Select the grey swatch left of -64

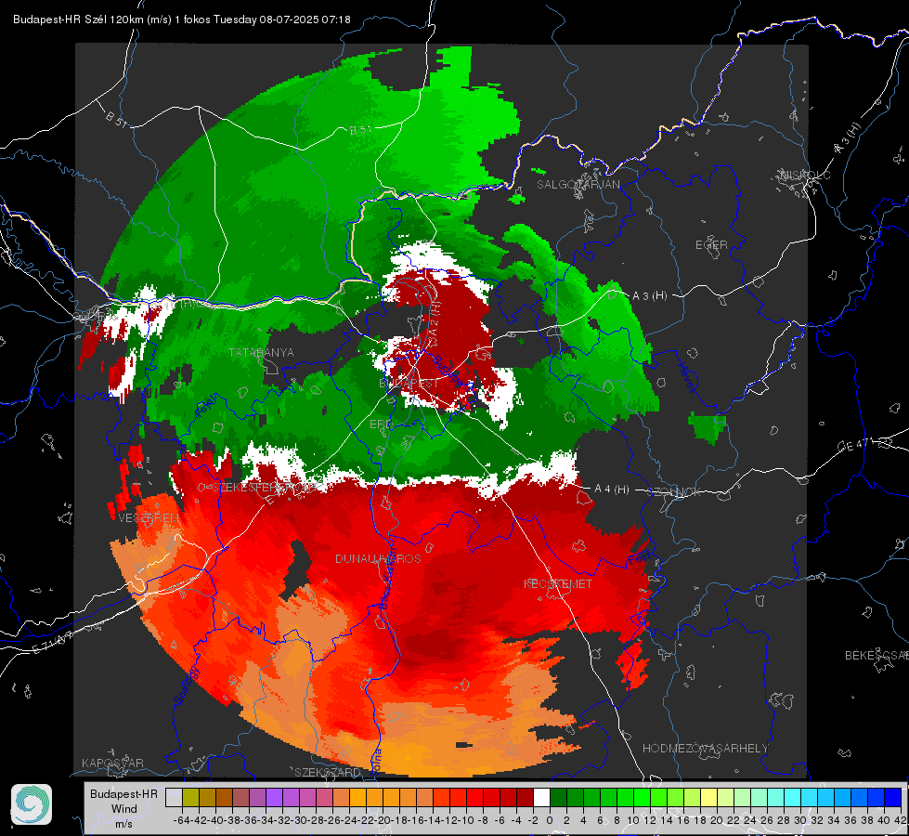[174, 797]
